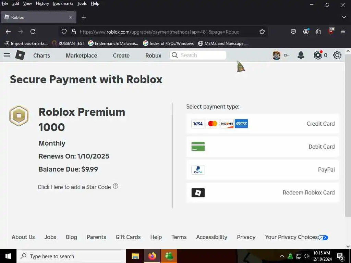Open the Blog footer link

click(71, 237)
